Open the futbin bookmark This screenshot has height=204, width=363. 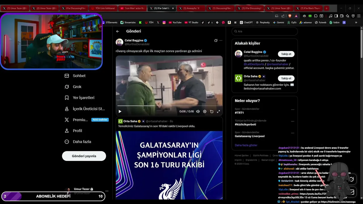(335, 22)
